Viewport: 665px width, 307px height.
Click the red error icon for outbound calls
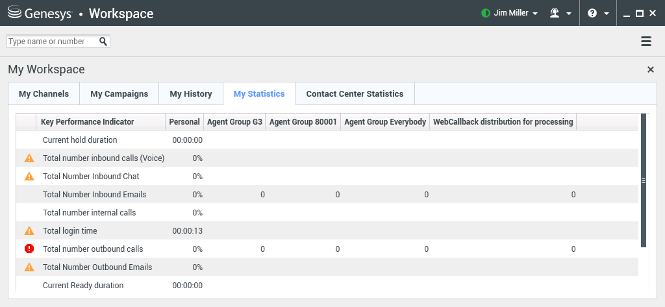(29, 249)
